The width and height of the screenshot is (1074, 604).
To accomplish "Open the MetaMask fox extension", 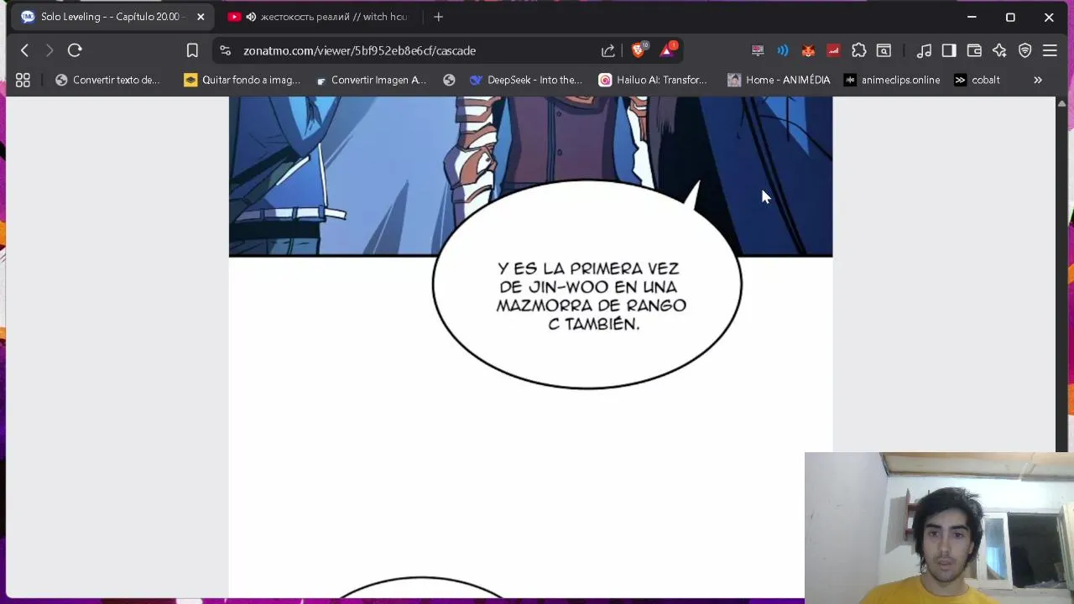I will coord(808,50).
